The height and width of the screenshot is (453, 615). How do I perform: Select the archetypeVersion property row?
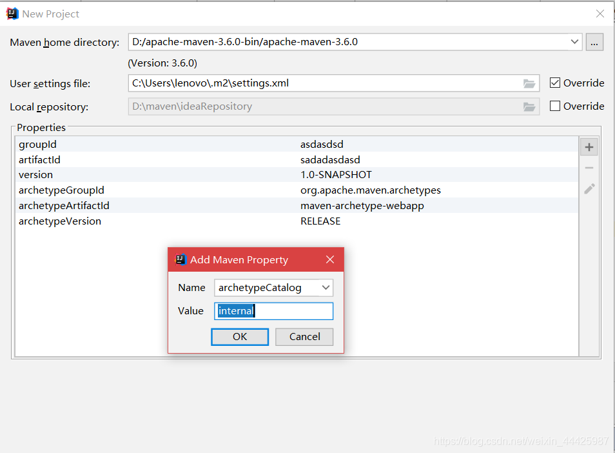click(297, 221)
